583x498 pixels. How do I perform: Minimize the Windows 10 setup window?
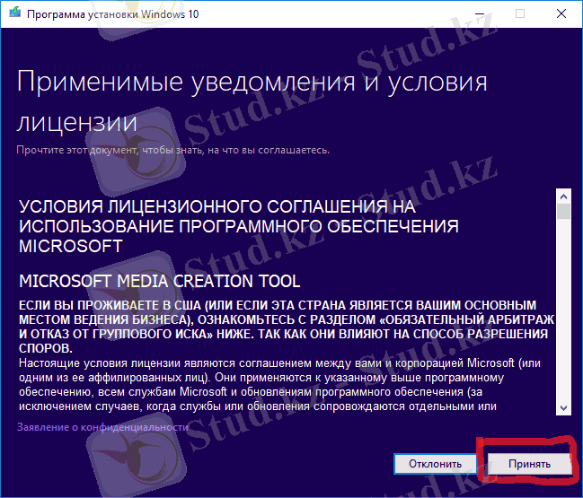point(480,13)
